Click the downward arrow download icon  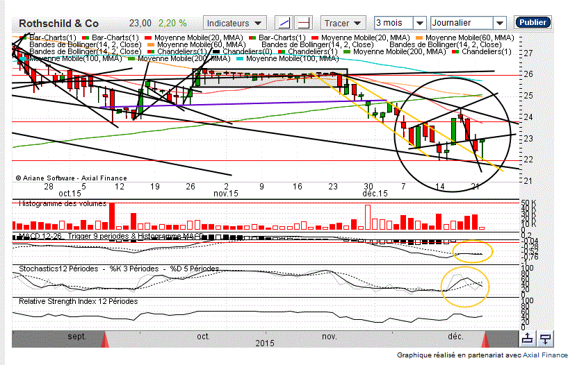[x=546, y=339]
